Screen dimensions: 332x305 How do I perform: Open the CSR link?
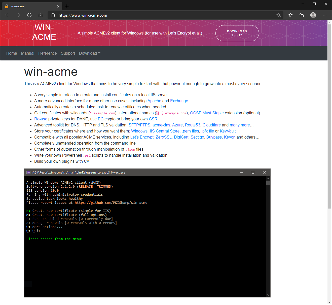153,119
